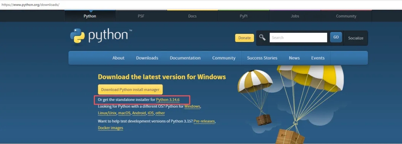Open the Socialize menu
Image resolution: width=402 pixels, height=144 pixels.
[x=355, y=38]
